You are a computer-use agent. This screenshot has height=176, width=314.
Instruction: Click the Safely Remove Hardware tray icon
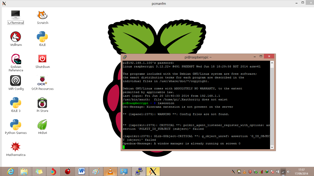tap(255, 172)
